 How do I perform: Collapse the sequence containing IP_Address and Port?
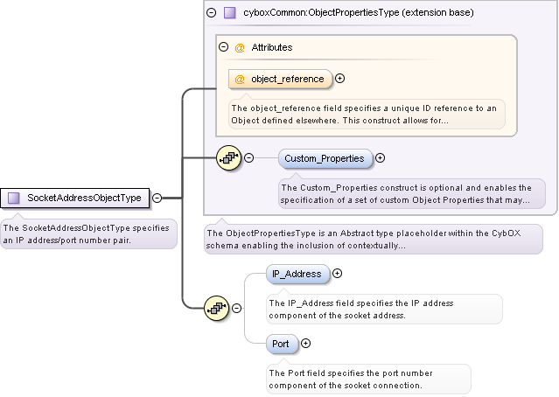tap(236, 309)
